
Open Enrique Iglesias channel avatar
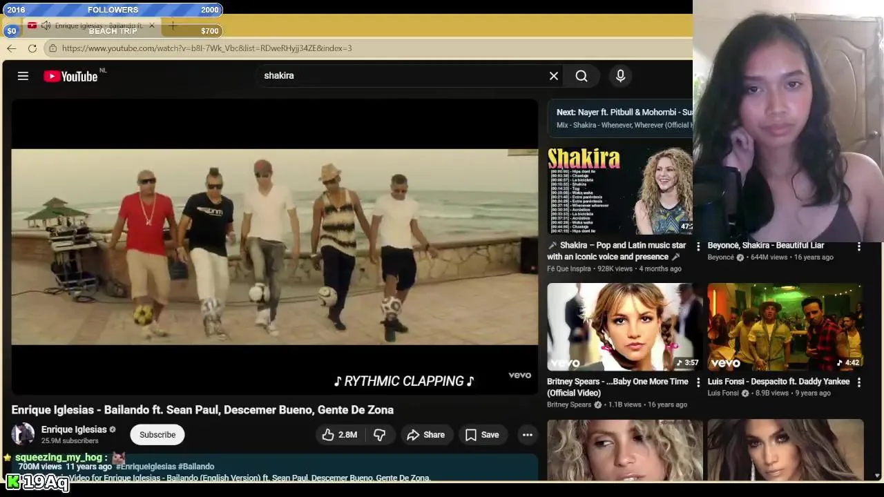[x=23, y=434]
